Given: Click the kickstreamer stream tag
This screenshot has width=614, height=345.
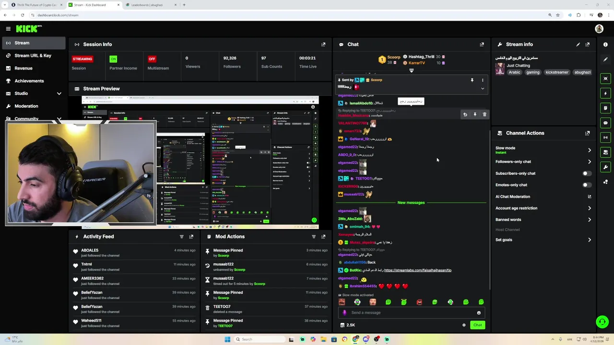Looking at the screenshot, I should [557, 72].
